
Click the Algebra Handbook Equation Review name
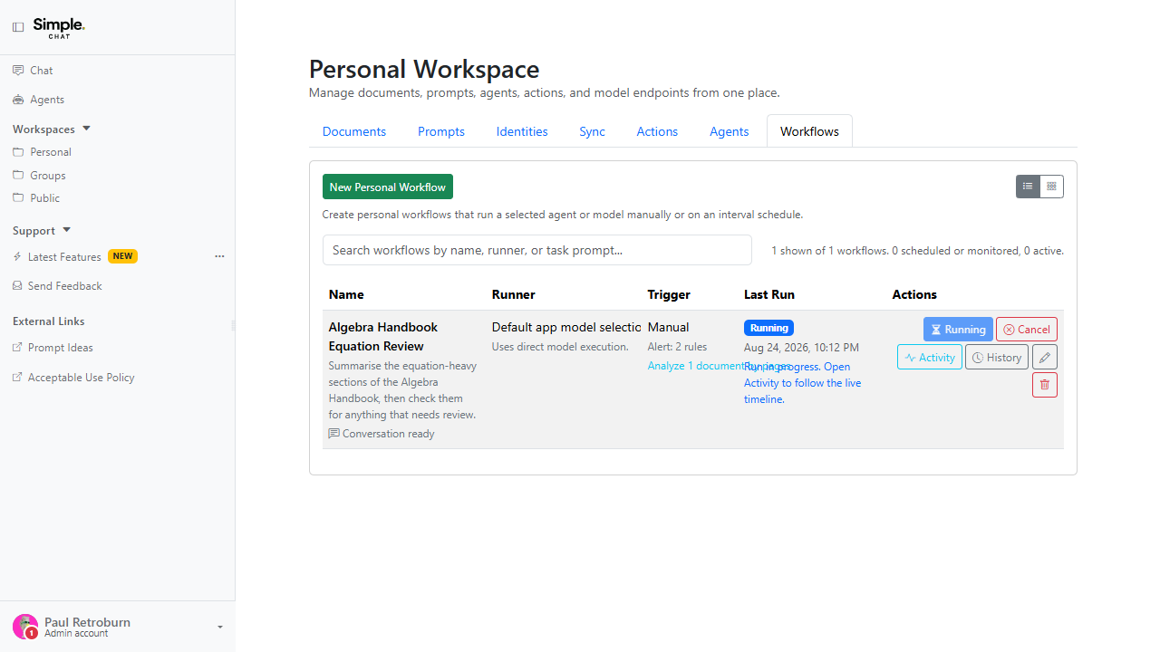[383, 337]
